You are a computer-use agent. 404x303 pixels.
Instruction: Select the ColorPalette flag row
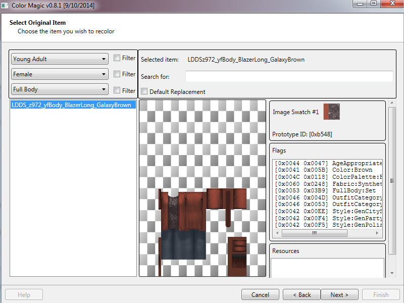pos(328,177)
